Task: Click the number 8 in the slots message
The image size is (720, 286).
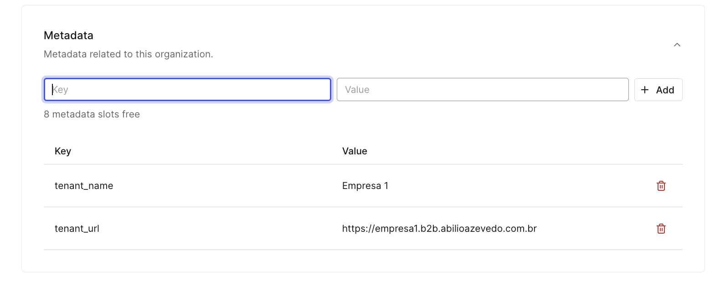Action: click(x=46, y=114)
